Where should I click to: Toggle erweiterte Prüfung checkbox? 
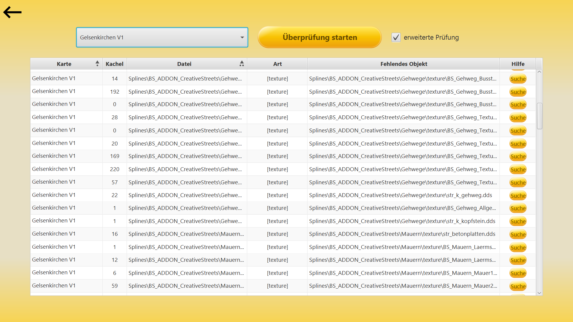pyautogui.click(x=396, y=38)
